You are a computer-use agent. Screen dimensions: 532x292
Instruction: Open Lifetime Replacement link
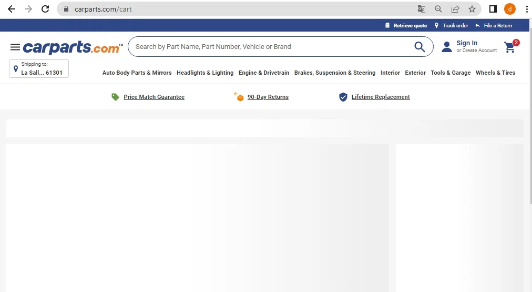coord(381,97)
